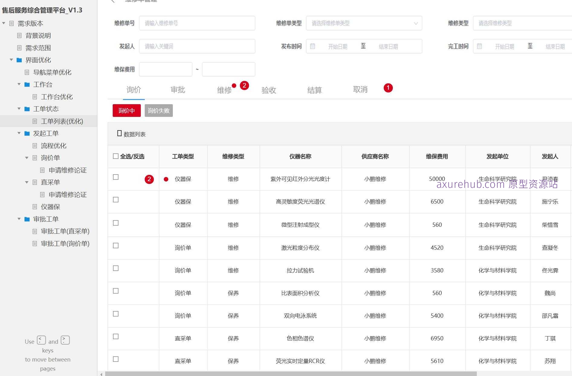Collapse the 需求版本 tree node
The height and width of the screenshot is (376, 572).
click(3, 23)
